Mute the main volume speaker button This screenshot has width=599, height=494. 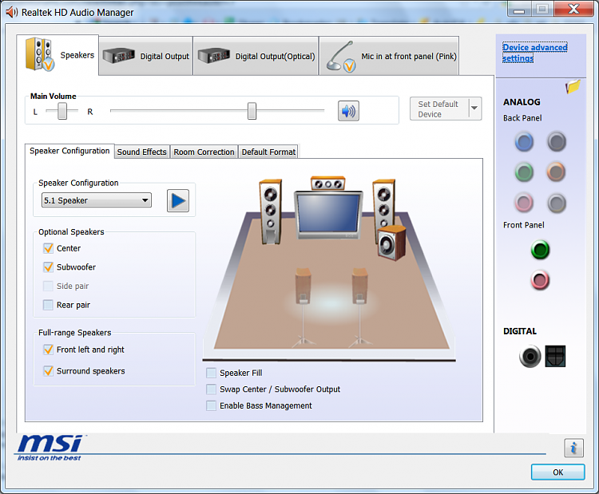click(348, 111)
